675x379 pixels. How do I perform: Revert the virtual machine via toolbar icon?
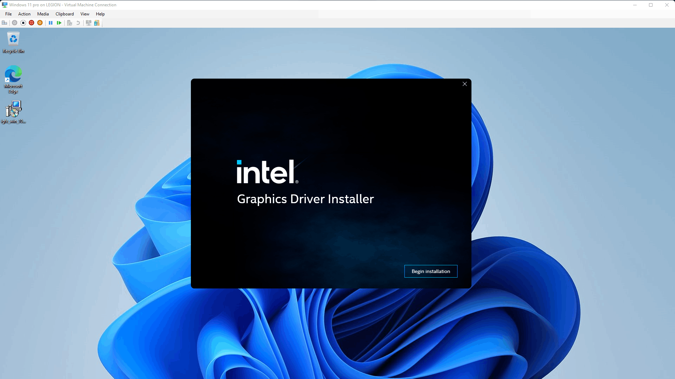pos(78,23)
